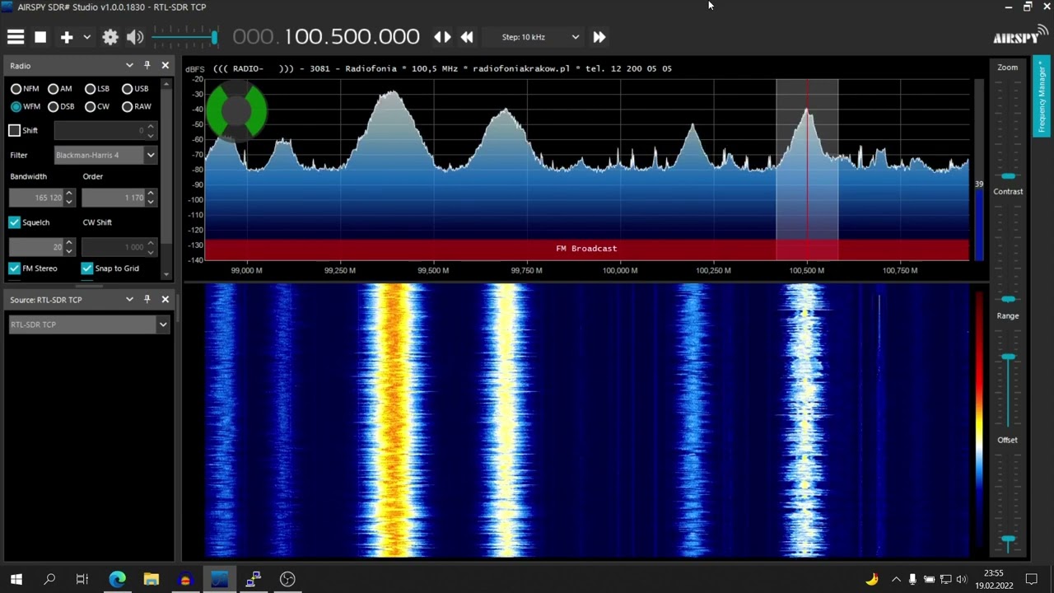Click the moon tray icon
Image resolution: width=1054 pixels, height=593 pixels.
(x=872, y=579)
